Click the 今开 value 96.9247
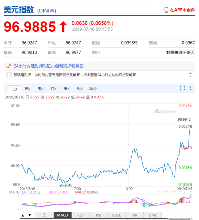Image resolution: width=199 pixels, height=220 pixels. (29, 43)
